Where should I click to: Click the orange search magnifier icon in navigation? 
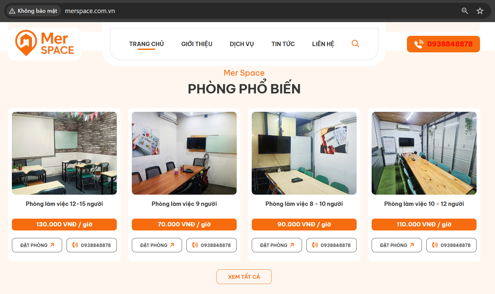tap(355, 44)
